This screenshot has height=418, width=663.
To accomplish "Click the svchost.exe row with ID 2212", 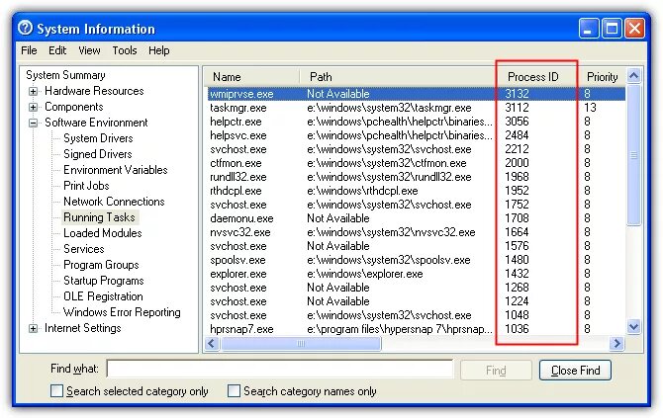I will (416, 149).
